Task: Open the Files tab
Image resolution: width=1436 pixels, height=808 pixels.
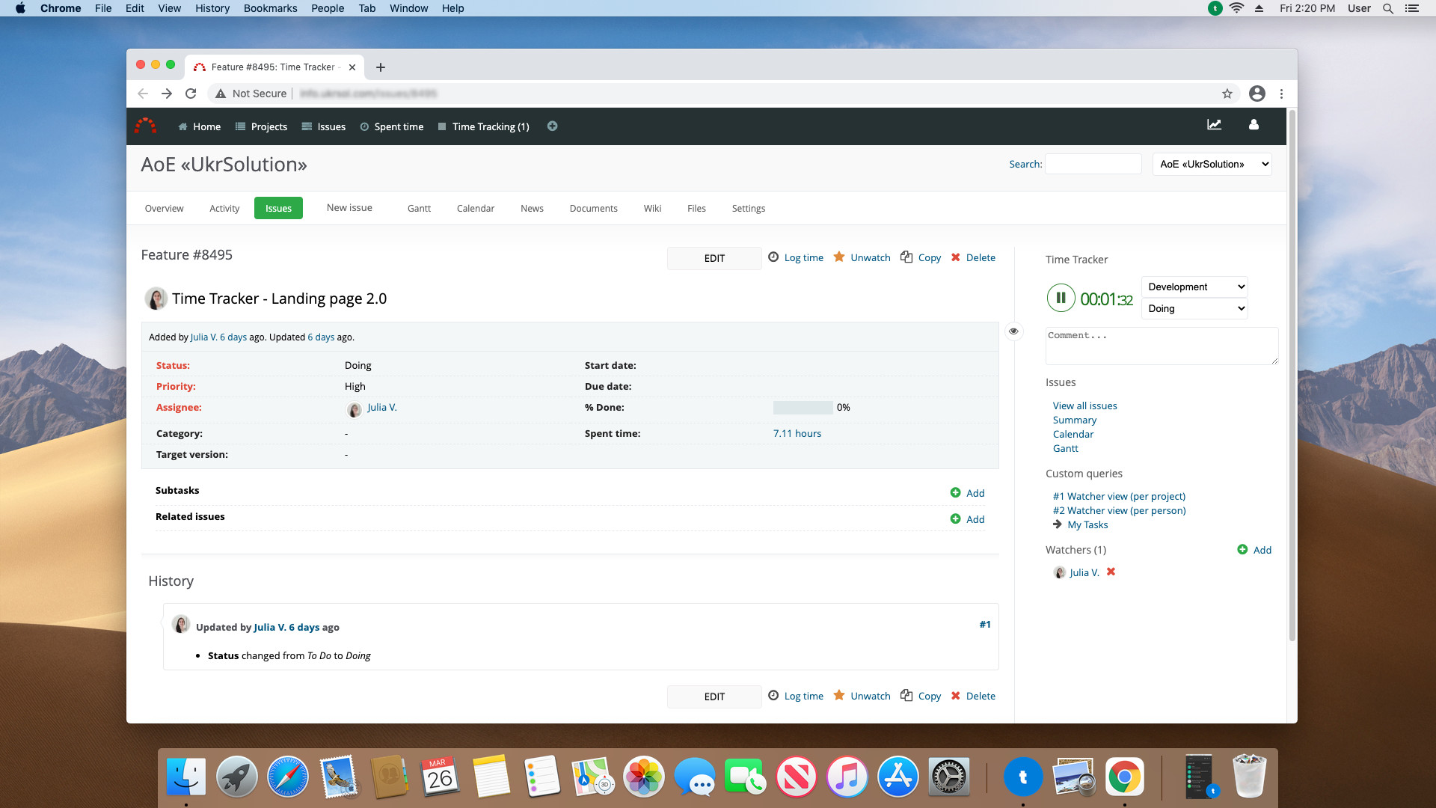Action: pyautogui.click(x=696, y=208)
